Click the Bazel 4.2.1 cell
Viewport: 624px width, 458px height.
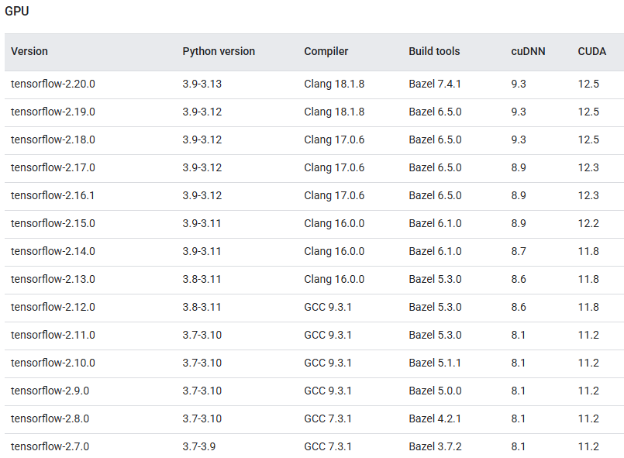[435, 418]
